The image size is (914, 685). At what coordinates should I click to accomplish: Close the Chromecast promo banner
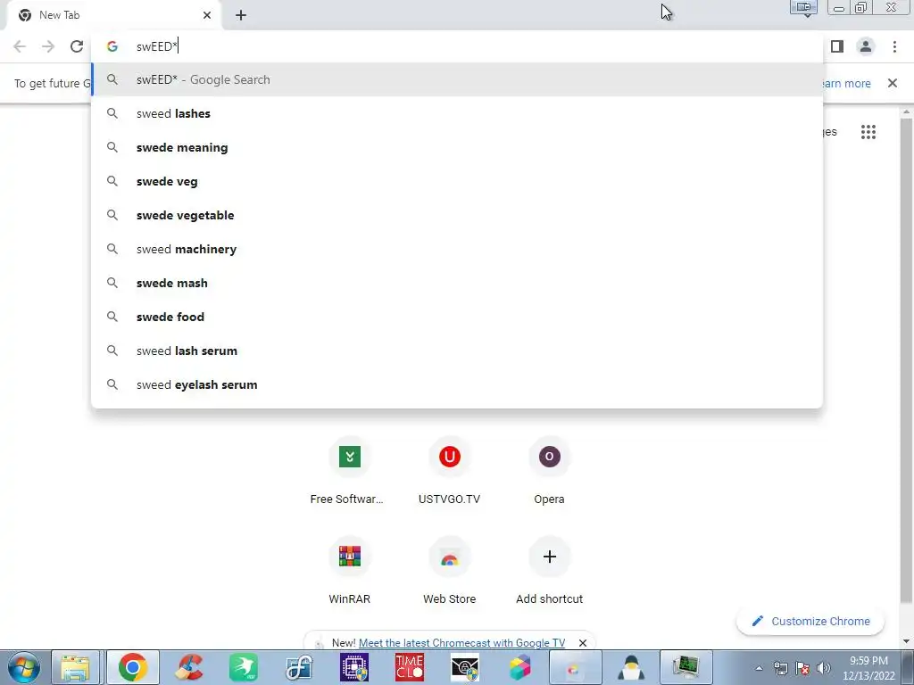pyautogui.click(x=582, y=642)
